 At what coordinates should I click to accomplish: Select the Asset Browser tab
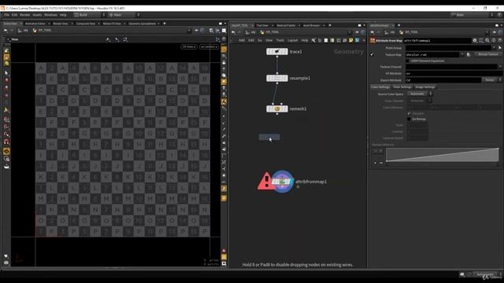click(x=311, y=25)
